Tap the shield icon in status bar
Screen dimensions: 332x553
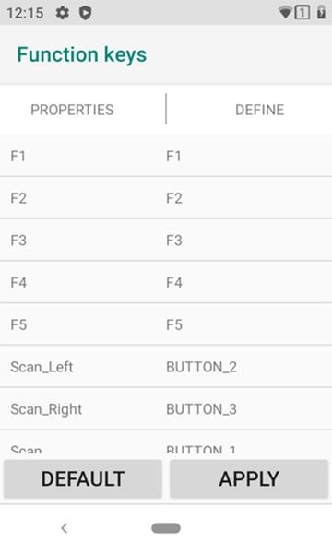85,13
